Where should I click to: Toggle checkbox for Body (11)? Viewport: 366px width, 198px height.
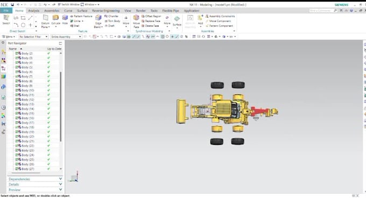[17, 95]
